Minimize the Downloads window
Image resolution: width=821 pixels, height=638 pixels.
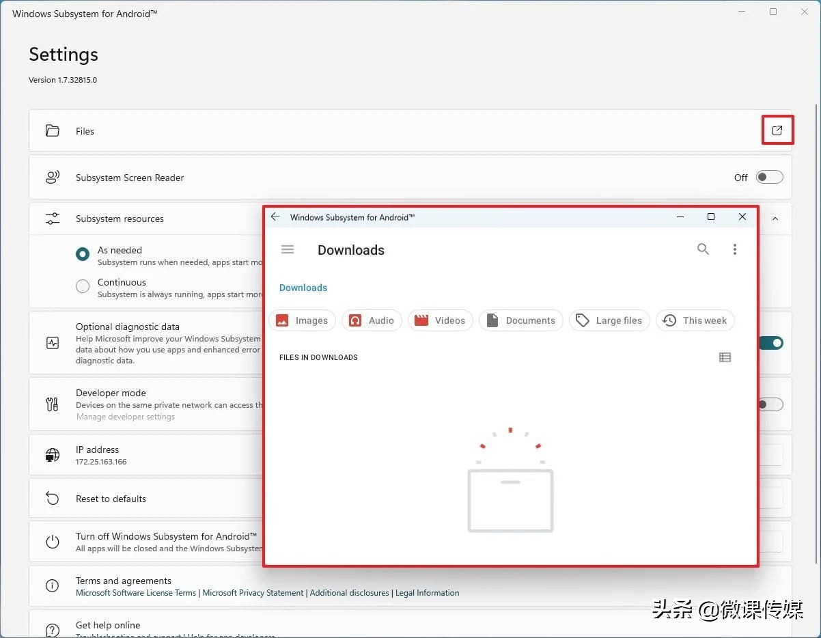pyautogui.click(x=680, y=217)
